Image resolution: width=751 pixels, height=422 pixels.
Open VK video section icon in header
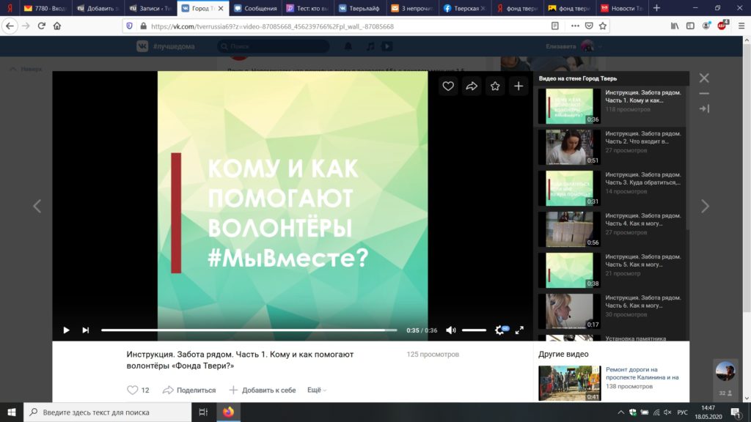[x=386, y=45]
